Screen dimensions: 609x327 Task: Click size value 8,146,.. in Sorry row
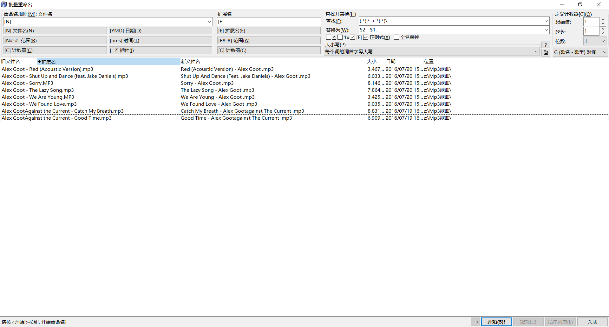(376, 83)
